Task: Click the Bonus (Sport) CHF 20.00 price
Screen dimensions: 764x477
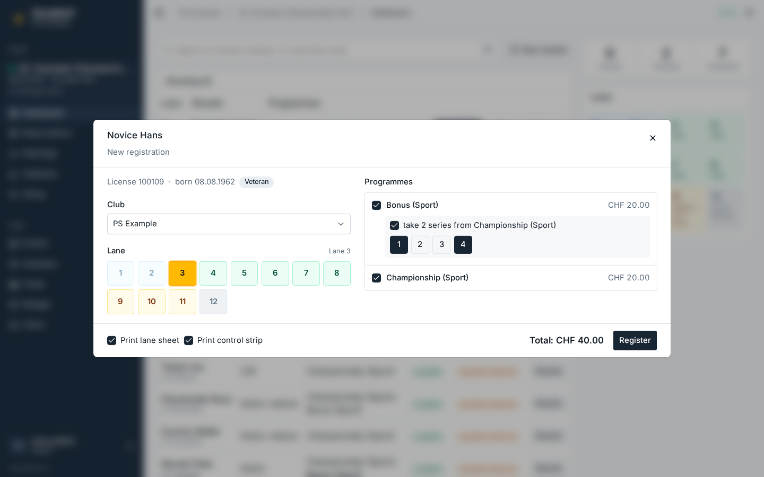Action: [x=629, y=205]
